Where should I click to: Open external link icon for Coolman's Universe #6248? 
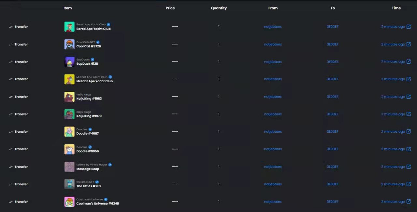[x=409, y=202]
